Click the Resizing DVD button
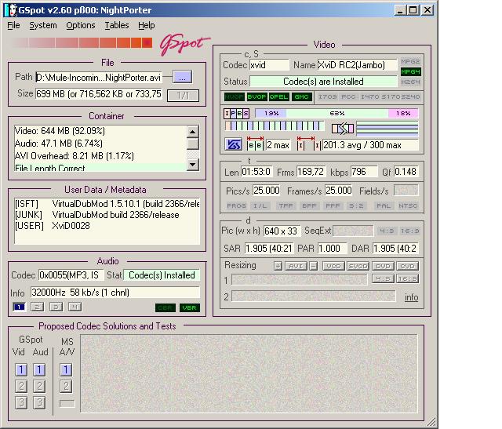 click(x=383, y=266)
